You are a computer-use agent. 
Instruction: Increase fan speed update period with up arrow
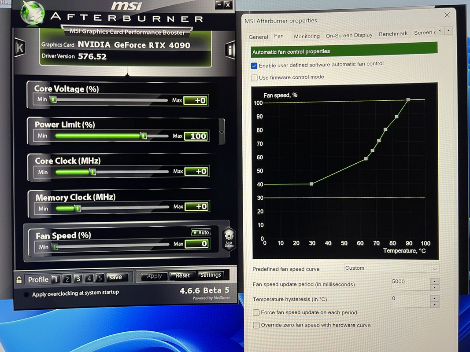point(434,281)
